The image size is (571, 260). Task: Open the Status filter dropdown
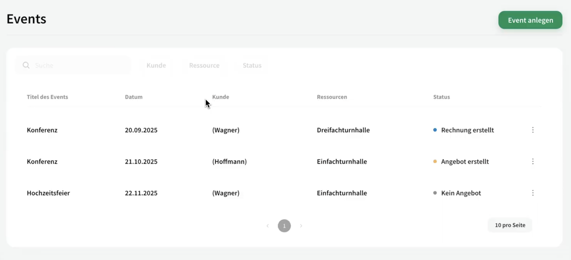click(252, 65)
